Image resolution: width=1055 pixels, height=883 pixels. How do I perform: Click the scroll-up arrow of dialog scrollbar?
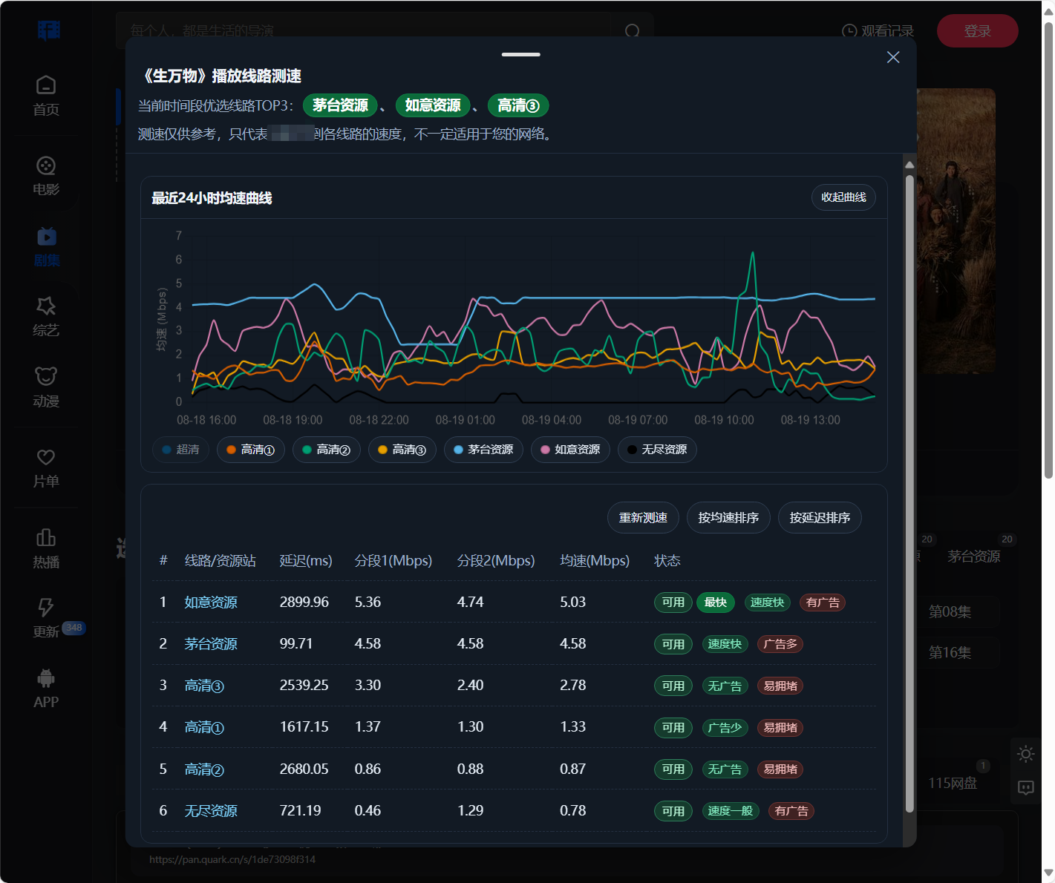[909, 165]
